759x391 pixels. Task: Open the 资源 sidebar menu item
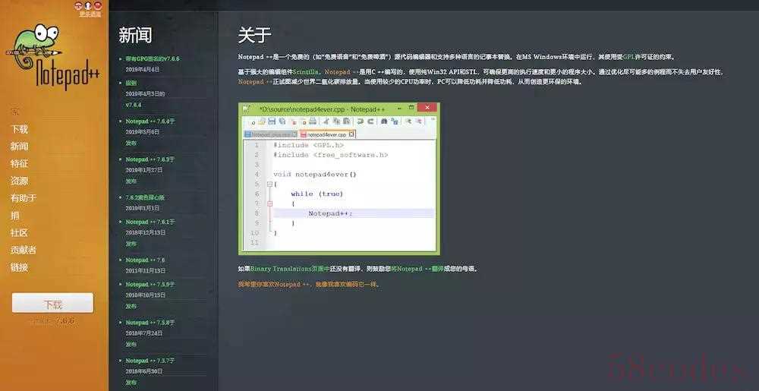pos(20,181)
